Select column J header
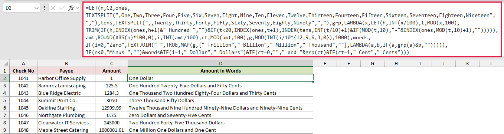This screenshot has height=134, width=504. (444, 63)
